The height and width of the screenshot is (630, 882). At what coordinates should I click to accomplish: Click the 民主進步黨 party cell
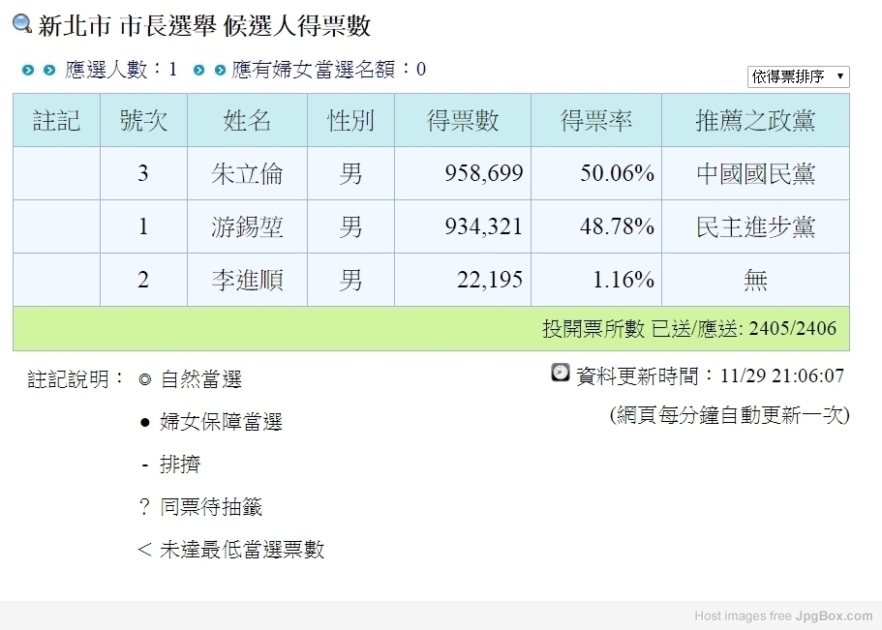pos(755,226)
